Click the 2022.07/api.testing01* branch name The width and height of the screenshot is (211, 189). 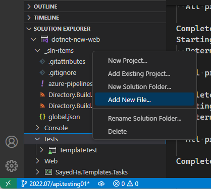(60, 184)
